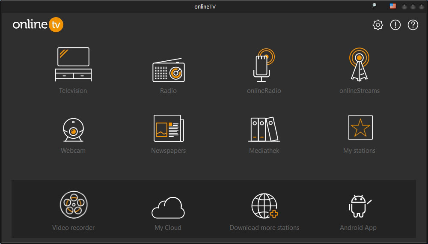Screen dimensions: 428x244
Task: Click the Download more stations globe icon
Action: click(264, 206)
